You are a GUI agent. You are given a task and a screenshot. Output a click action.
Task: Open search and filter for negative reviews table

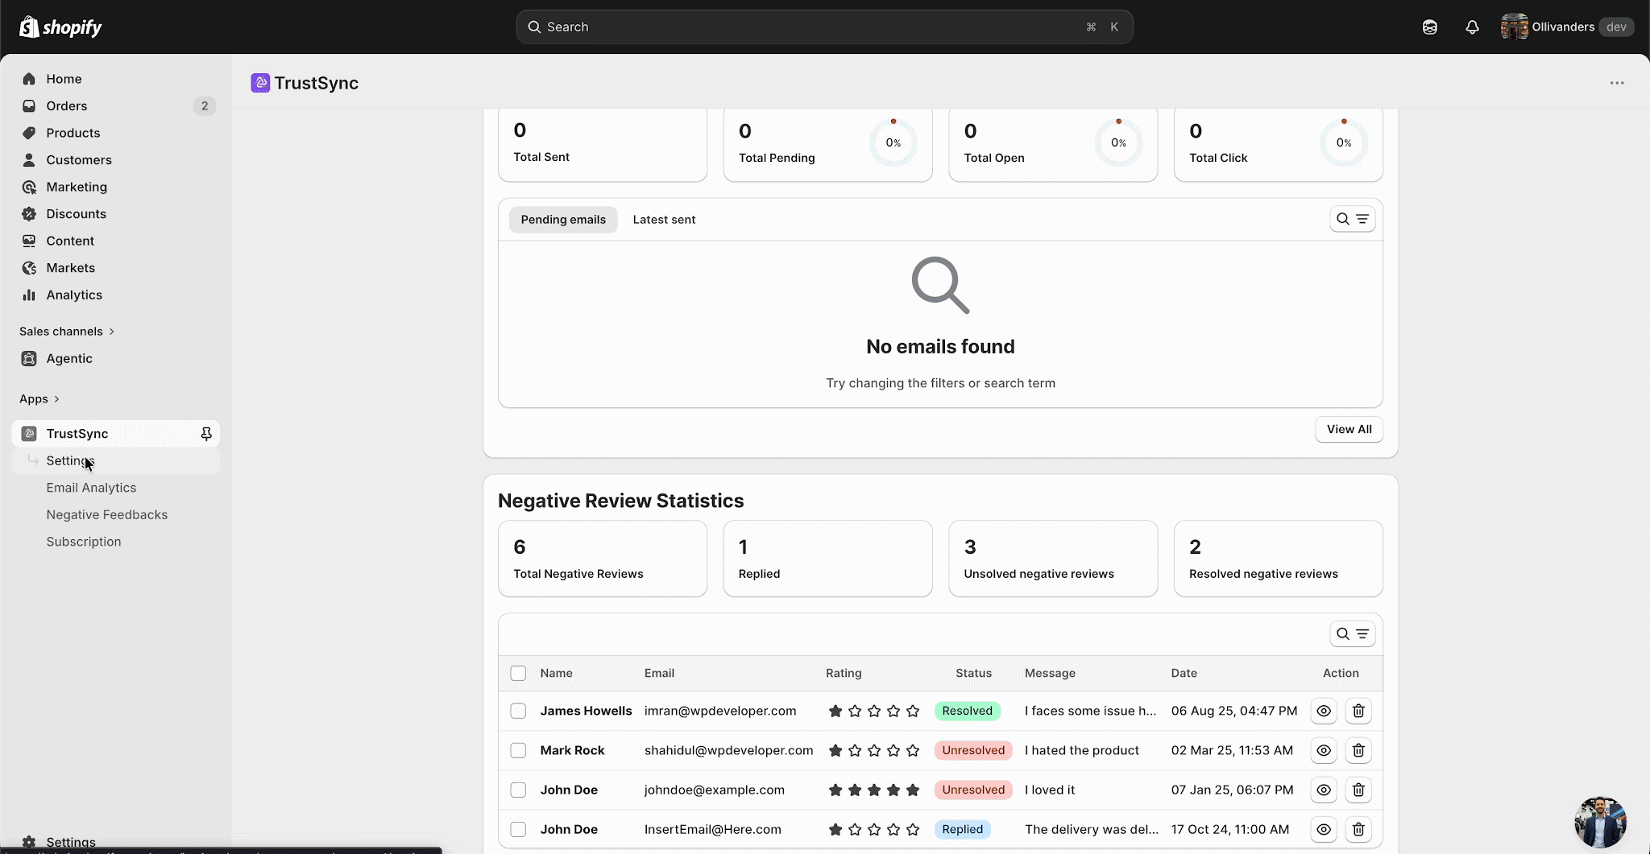tap(1353, 633)
